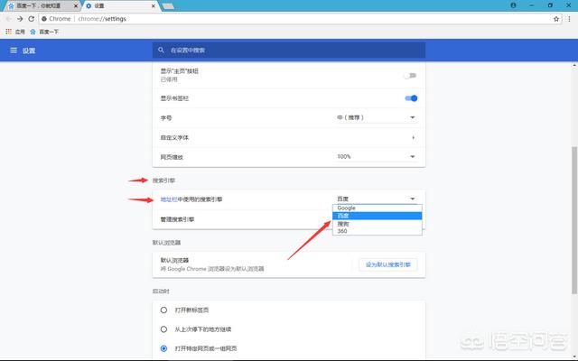The height and width of the screenshot is (361, 578).
Task: Click the scrollbar up arrow
Action: point(574,65)
